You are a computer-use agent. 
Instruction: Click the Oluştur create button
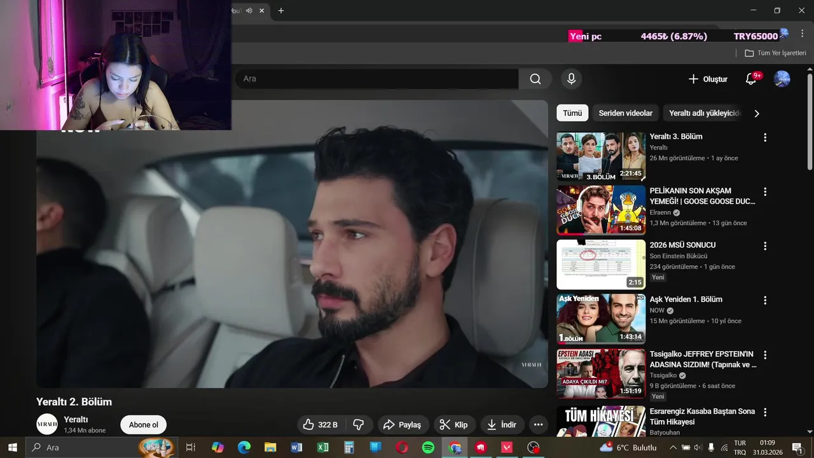point(708,79)
